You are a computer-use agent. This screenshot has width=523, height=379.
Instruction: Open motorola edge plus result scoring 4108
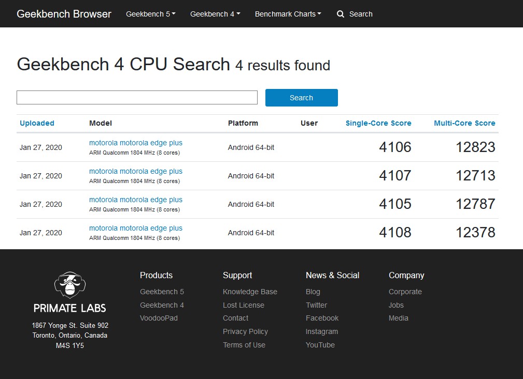pyautogui.click(x=136, y=228)
